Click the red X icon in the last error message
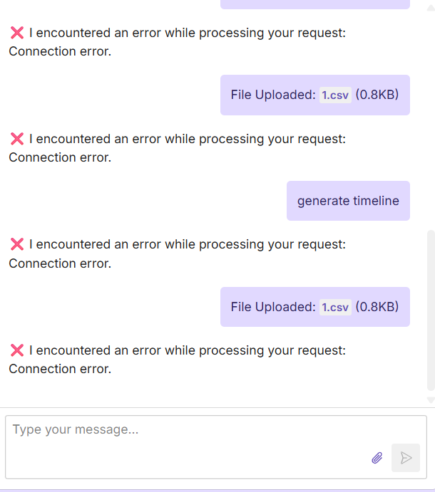This screenshot has width=435, height=492. [17, 350]
